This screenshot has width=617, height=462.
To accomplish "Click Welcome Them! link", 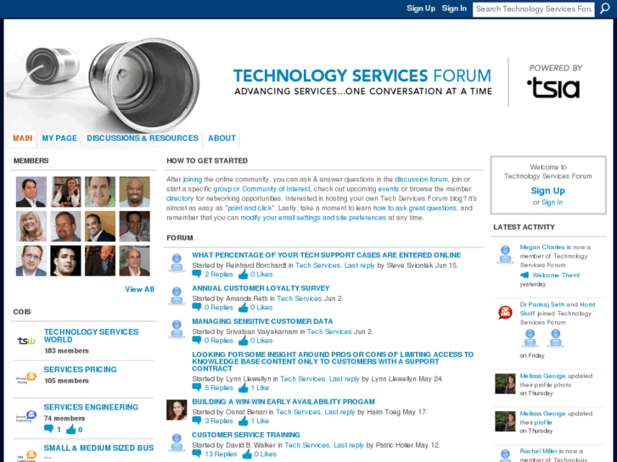I will 556,275.
